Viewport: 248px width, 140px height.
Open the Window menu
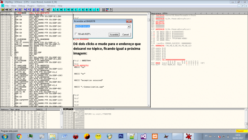tap(51, 6)
